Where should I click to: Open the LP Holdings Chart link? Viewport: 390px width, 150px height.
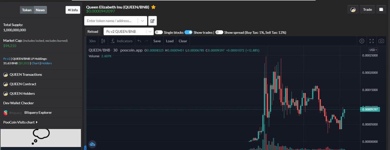35,63
